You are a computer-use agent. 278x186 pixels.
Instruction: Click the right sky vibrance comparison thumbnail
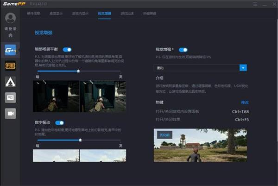tap(103, 156)
